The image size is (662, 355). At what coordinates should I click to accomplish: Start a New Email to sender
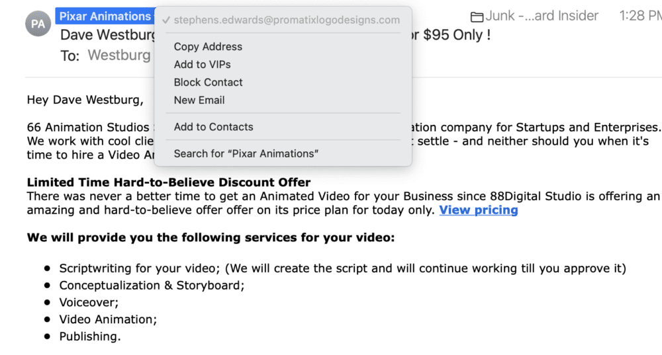pyautogui.click(x=199, y=100)
